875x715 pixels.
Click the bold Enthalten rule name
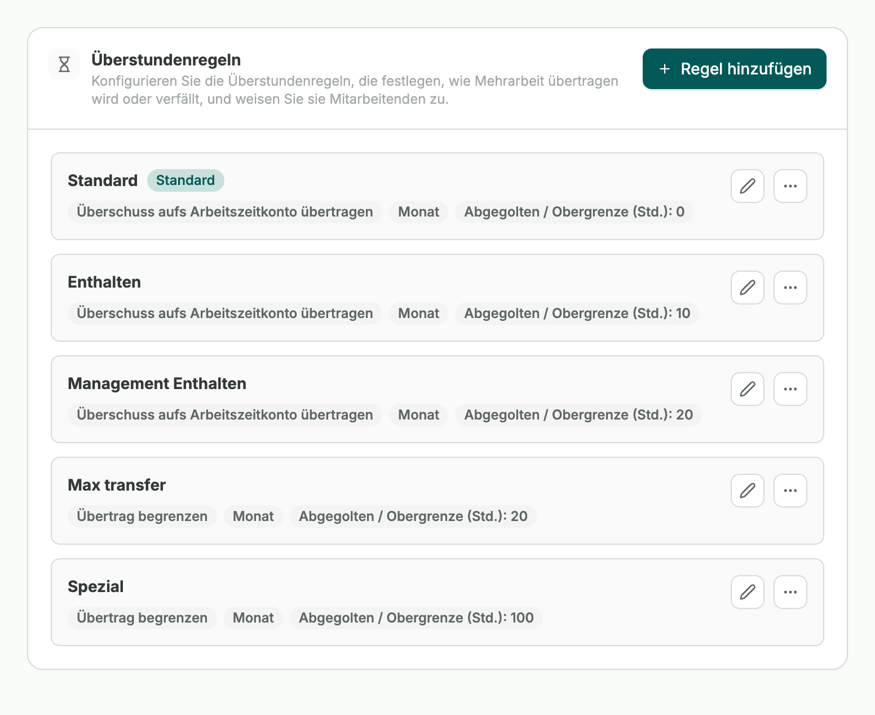[x=104, y=282]
